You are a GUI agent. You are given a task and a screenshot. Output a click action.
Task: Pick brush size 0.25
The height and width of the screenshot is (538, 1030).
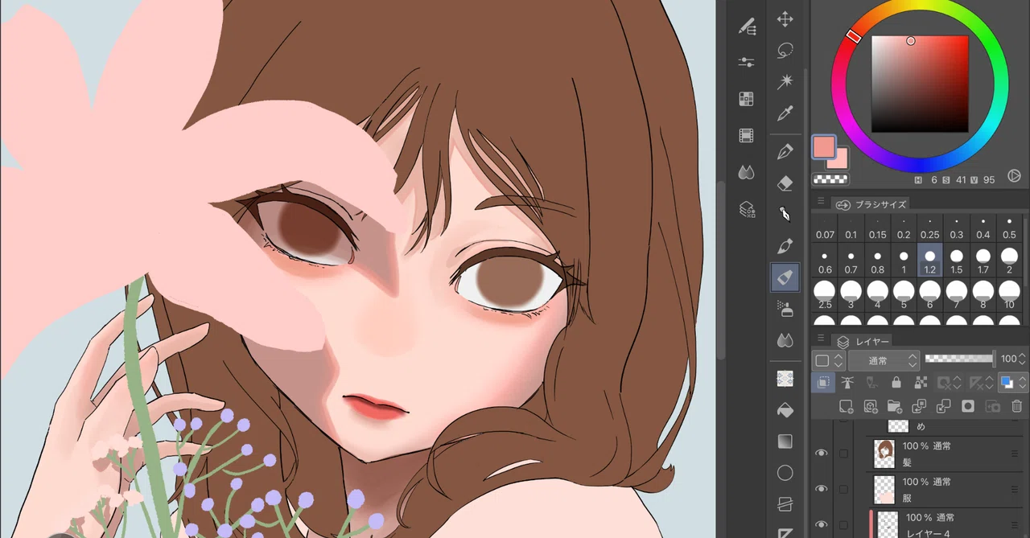click(x=930, y=228)
